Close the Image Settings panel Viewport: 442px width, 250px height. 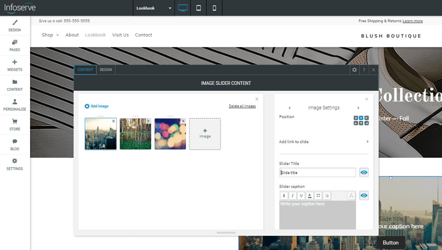tap(367, 99)
